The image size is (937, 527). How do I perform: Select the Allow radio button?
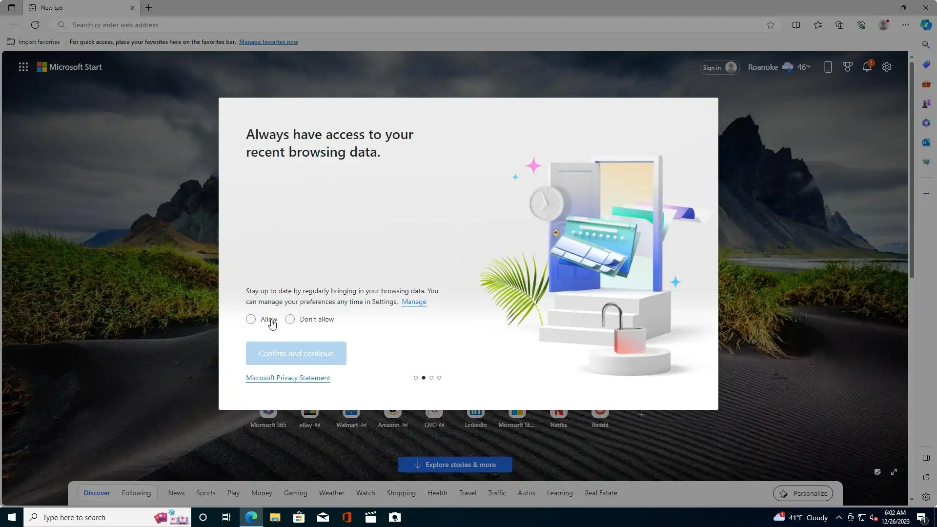tap(251, 319)
